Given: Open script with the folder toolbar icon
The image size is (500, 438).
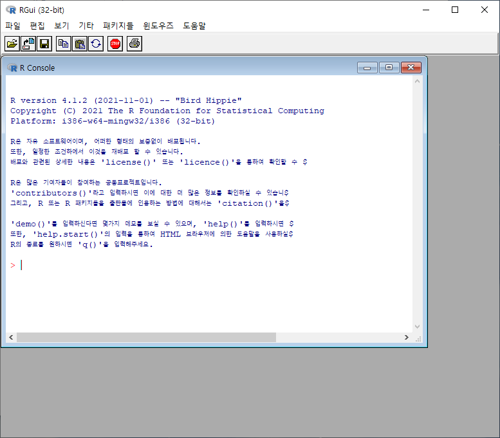Looking at the screenshot, I should 12,44.
